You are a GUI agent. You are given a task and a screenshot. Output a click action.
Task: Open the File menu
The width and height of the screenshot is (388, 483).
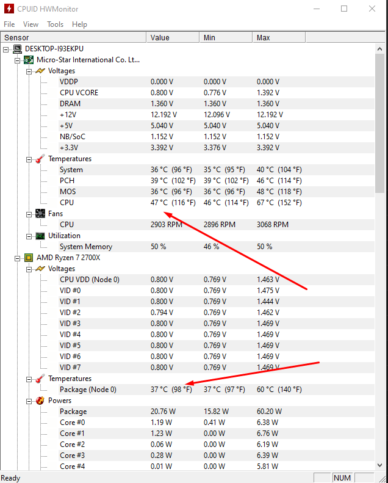click(9, 24)
